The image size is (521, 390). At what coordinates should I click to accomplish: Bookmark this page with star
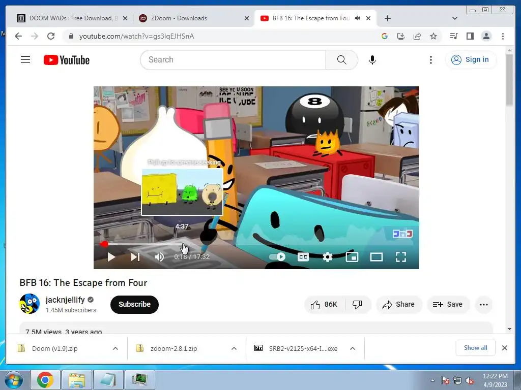[433, 36]
